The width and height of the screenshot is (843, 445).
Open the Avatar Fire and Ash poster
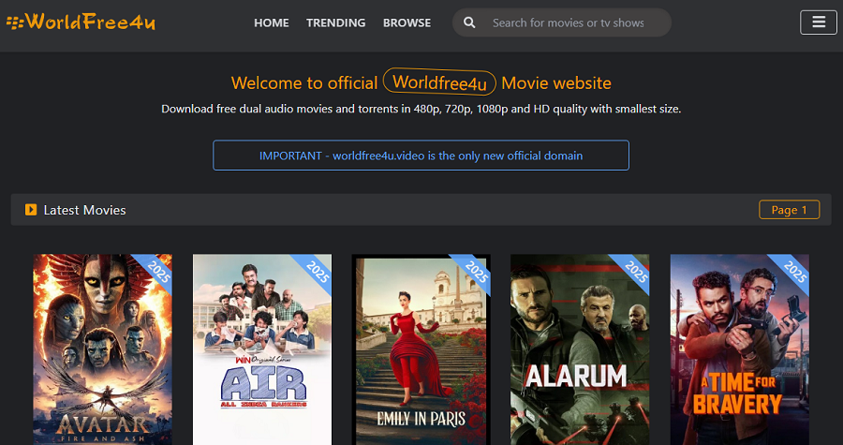click(x=103, y=349)
